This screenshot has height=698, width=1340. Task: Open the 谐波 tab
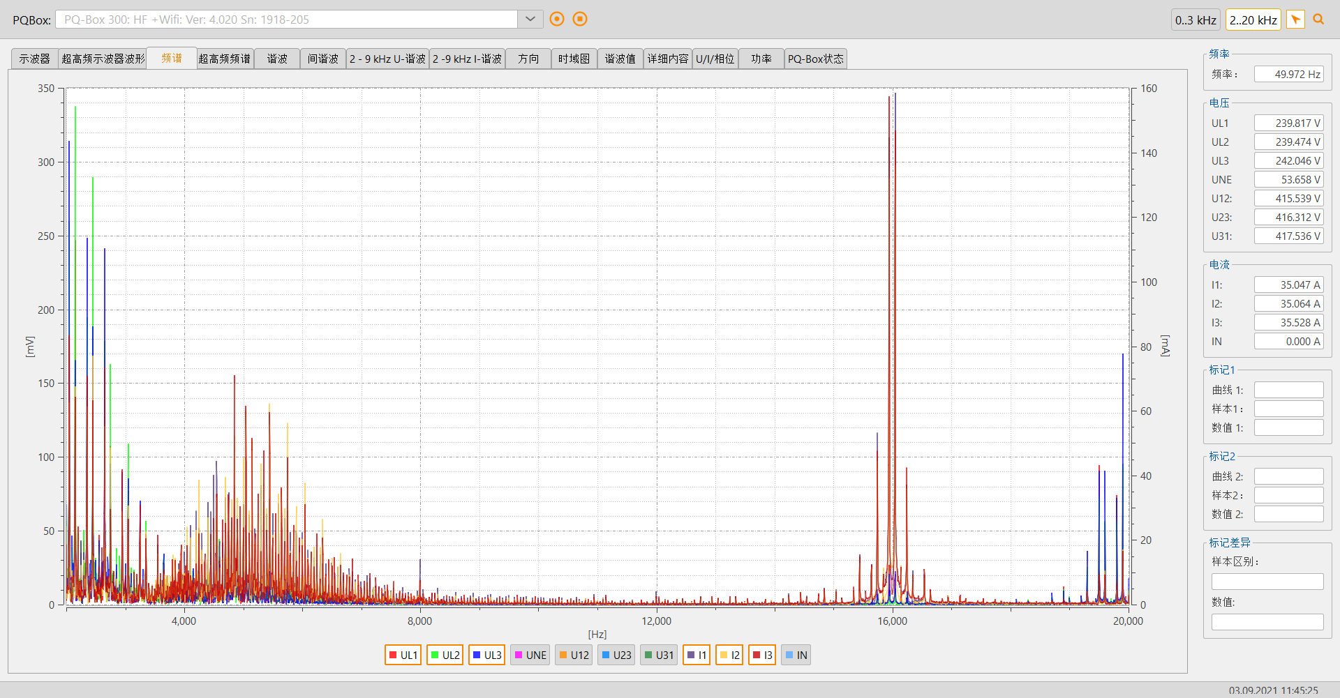[x=277, y=59]
